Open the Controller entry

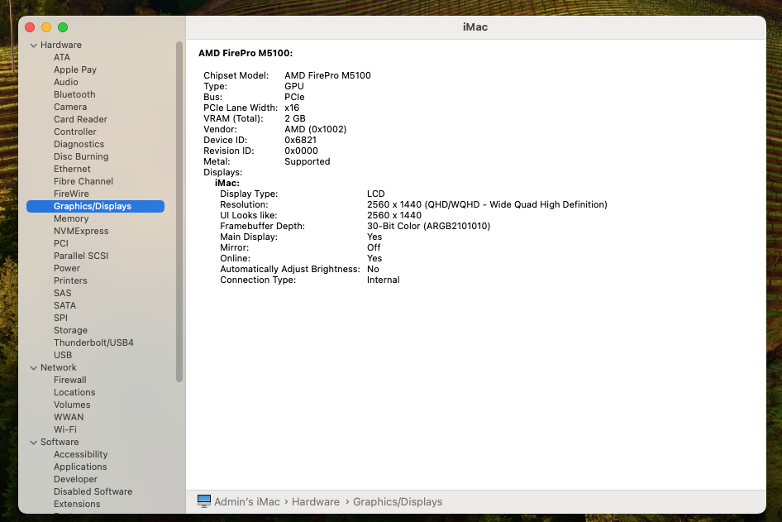(x=74, y=132)
